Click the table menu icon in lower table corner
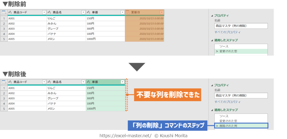Screen dimensions: 287x139 pyautogui.click(x=4, y=82)
